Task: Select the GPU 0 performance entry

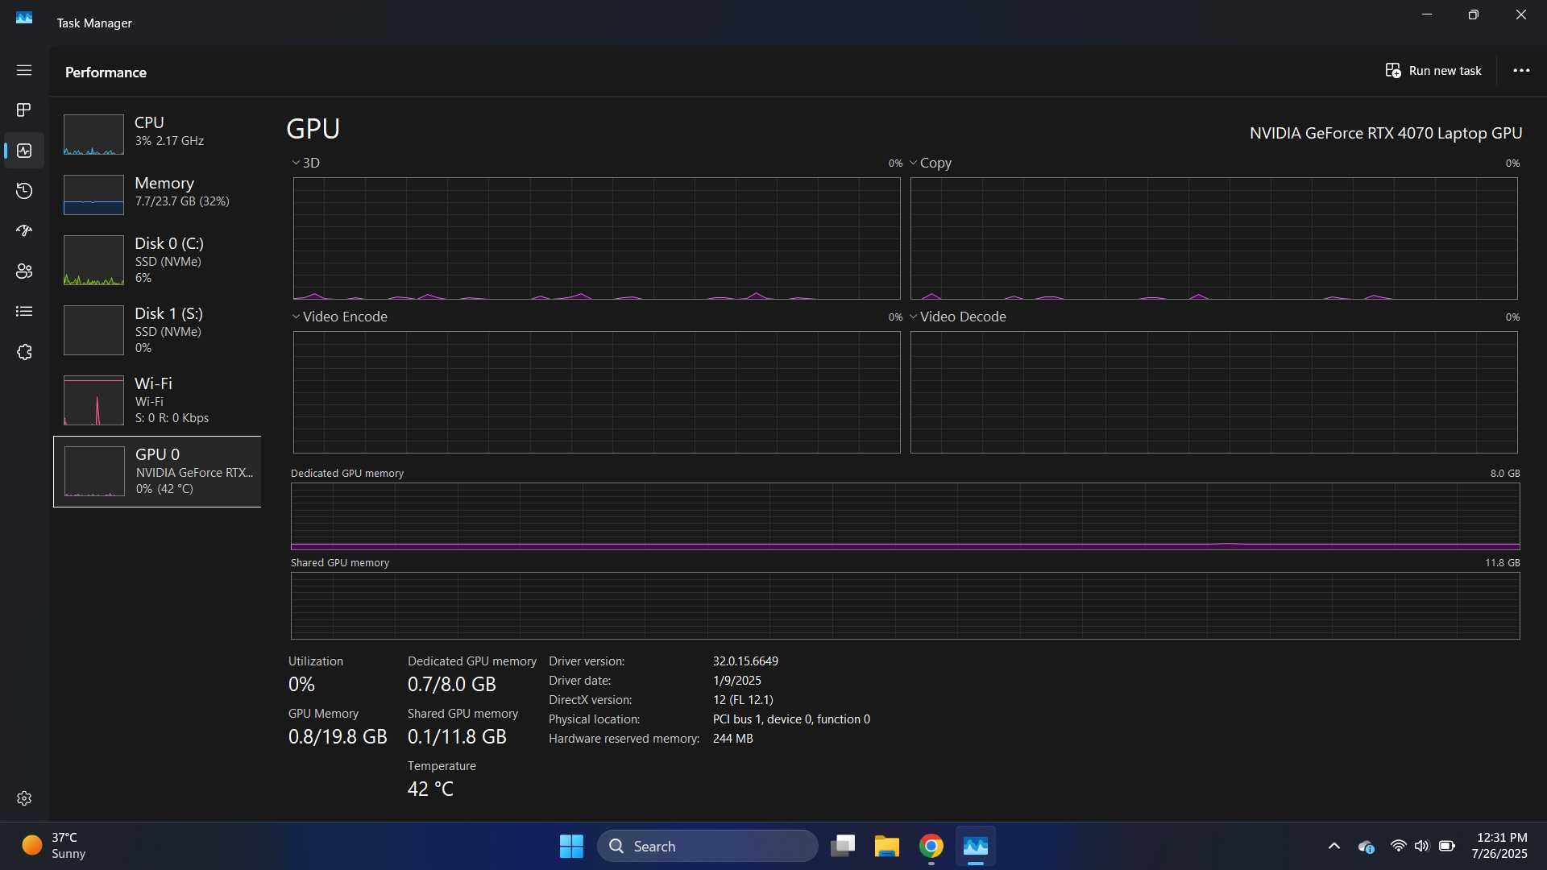Action: click(157, 471)
